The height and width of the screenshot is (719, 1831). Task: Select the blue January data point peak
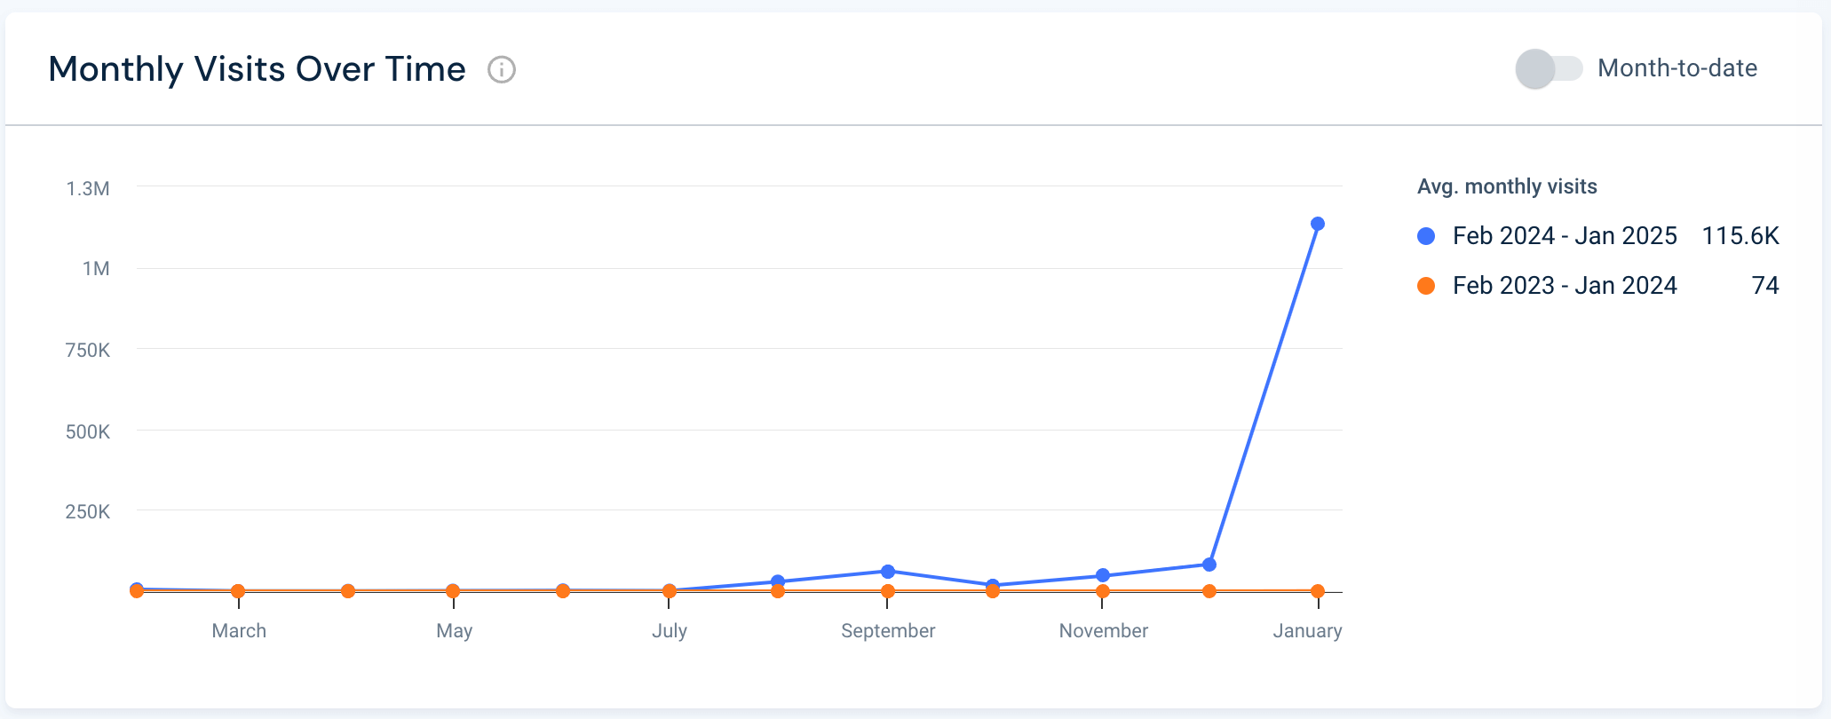[1318, 225]
